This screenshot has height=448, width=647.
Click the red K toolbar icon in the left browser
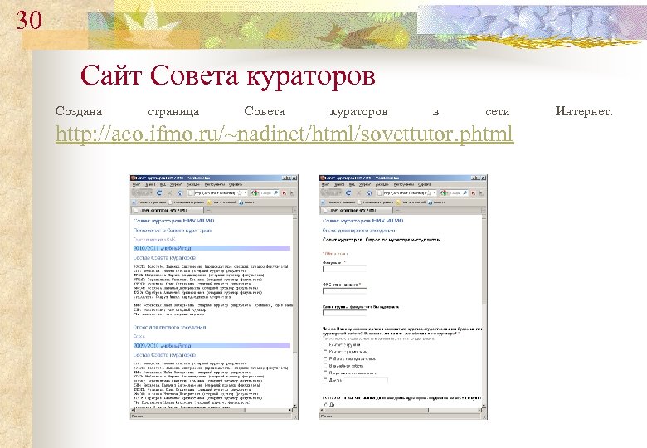284,193
